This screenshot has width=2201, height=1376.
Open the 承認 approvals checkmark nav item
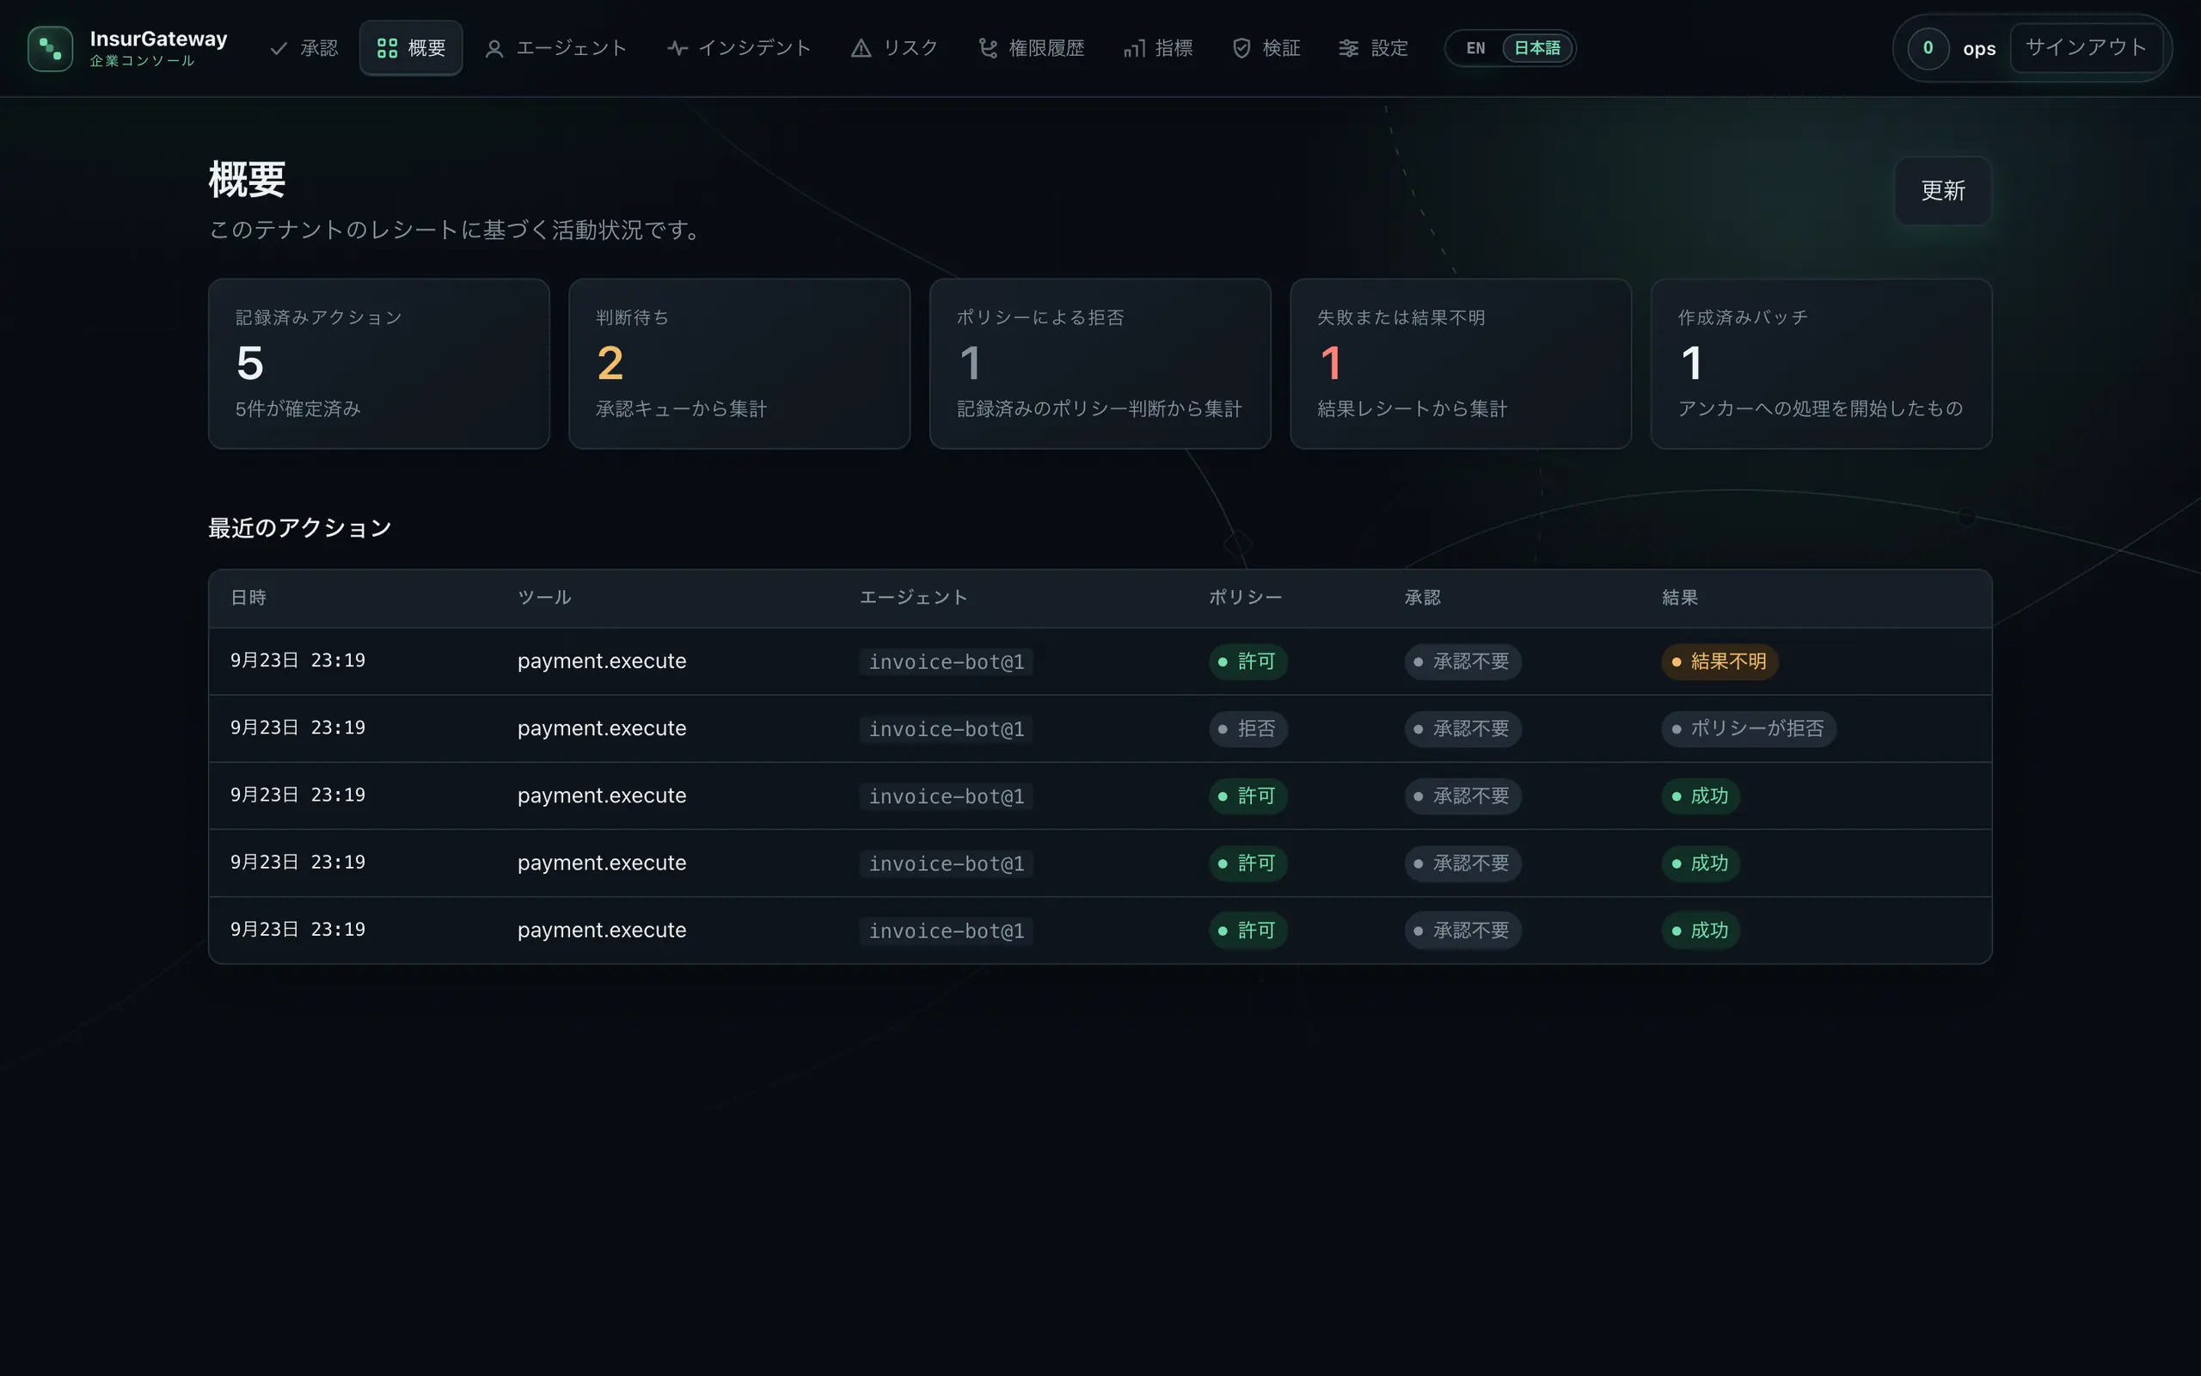point(303,48)
